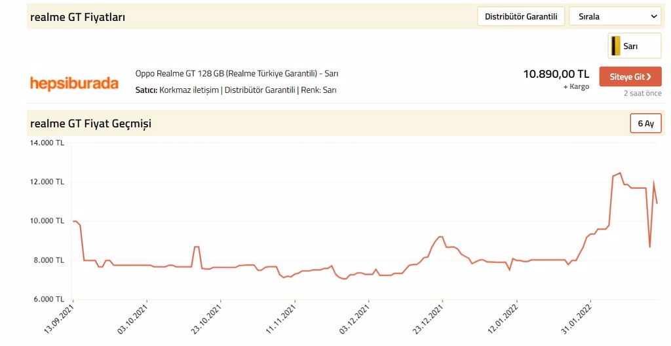Click the 03.12.2021 date label on chart

click(x=355, y=319)
